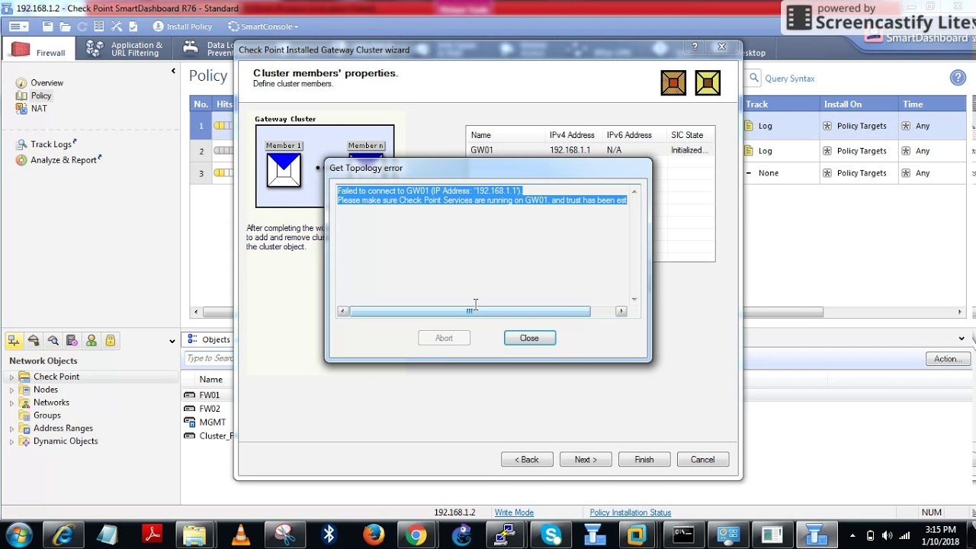Click the open folder icon in the toolbar
976x549 pixels.
66,27
